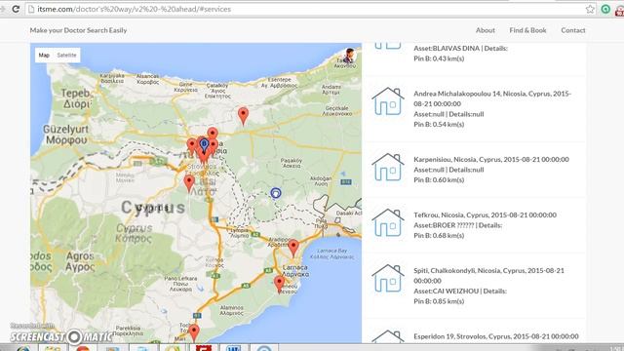Click house icon for Spiti, Chalkokondyli listing
Viewport: 624px width, 351px height.
point(388,279)
